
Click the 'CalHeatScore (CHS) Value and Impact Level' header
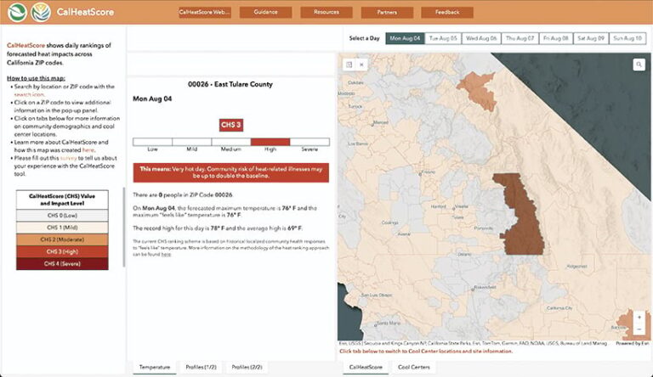coord(62,200)
